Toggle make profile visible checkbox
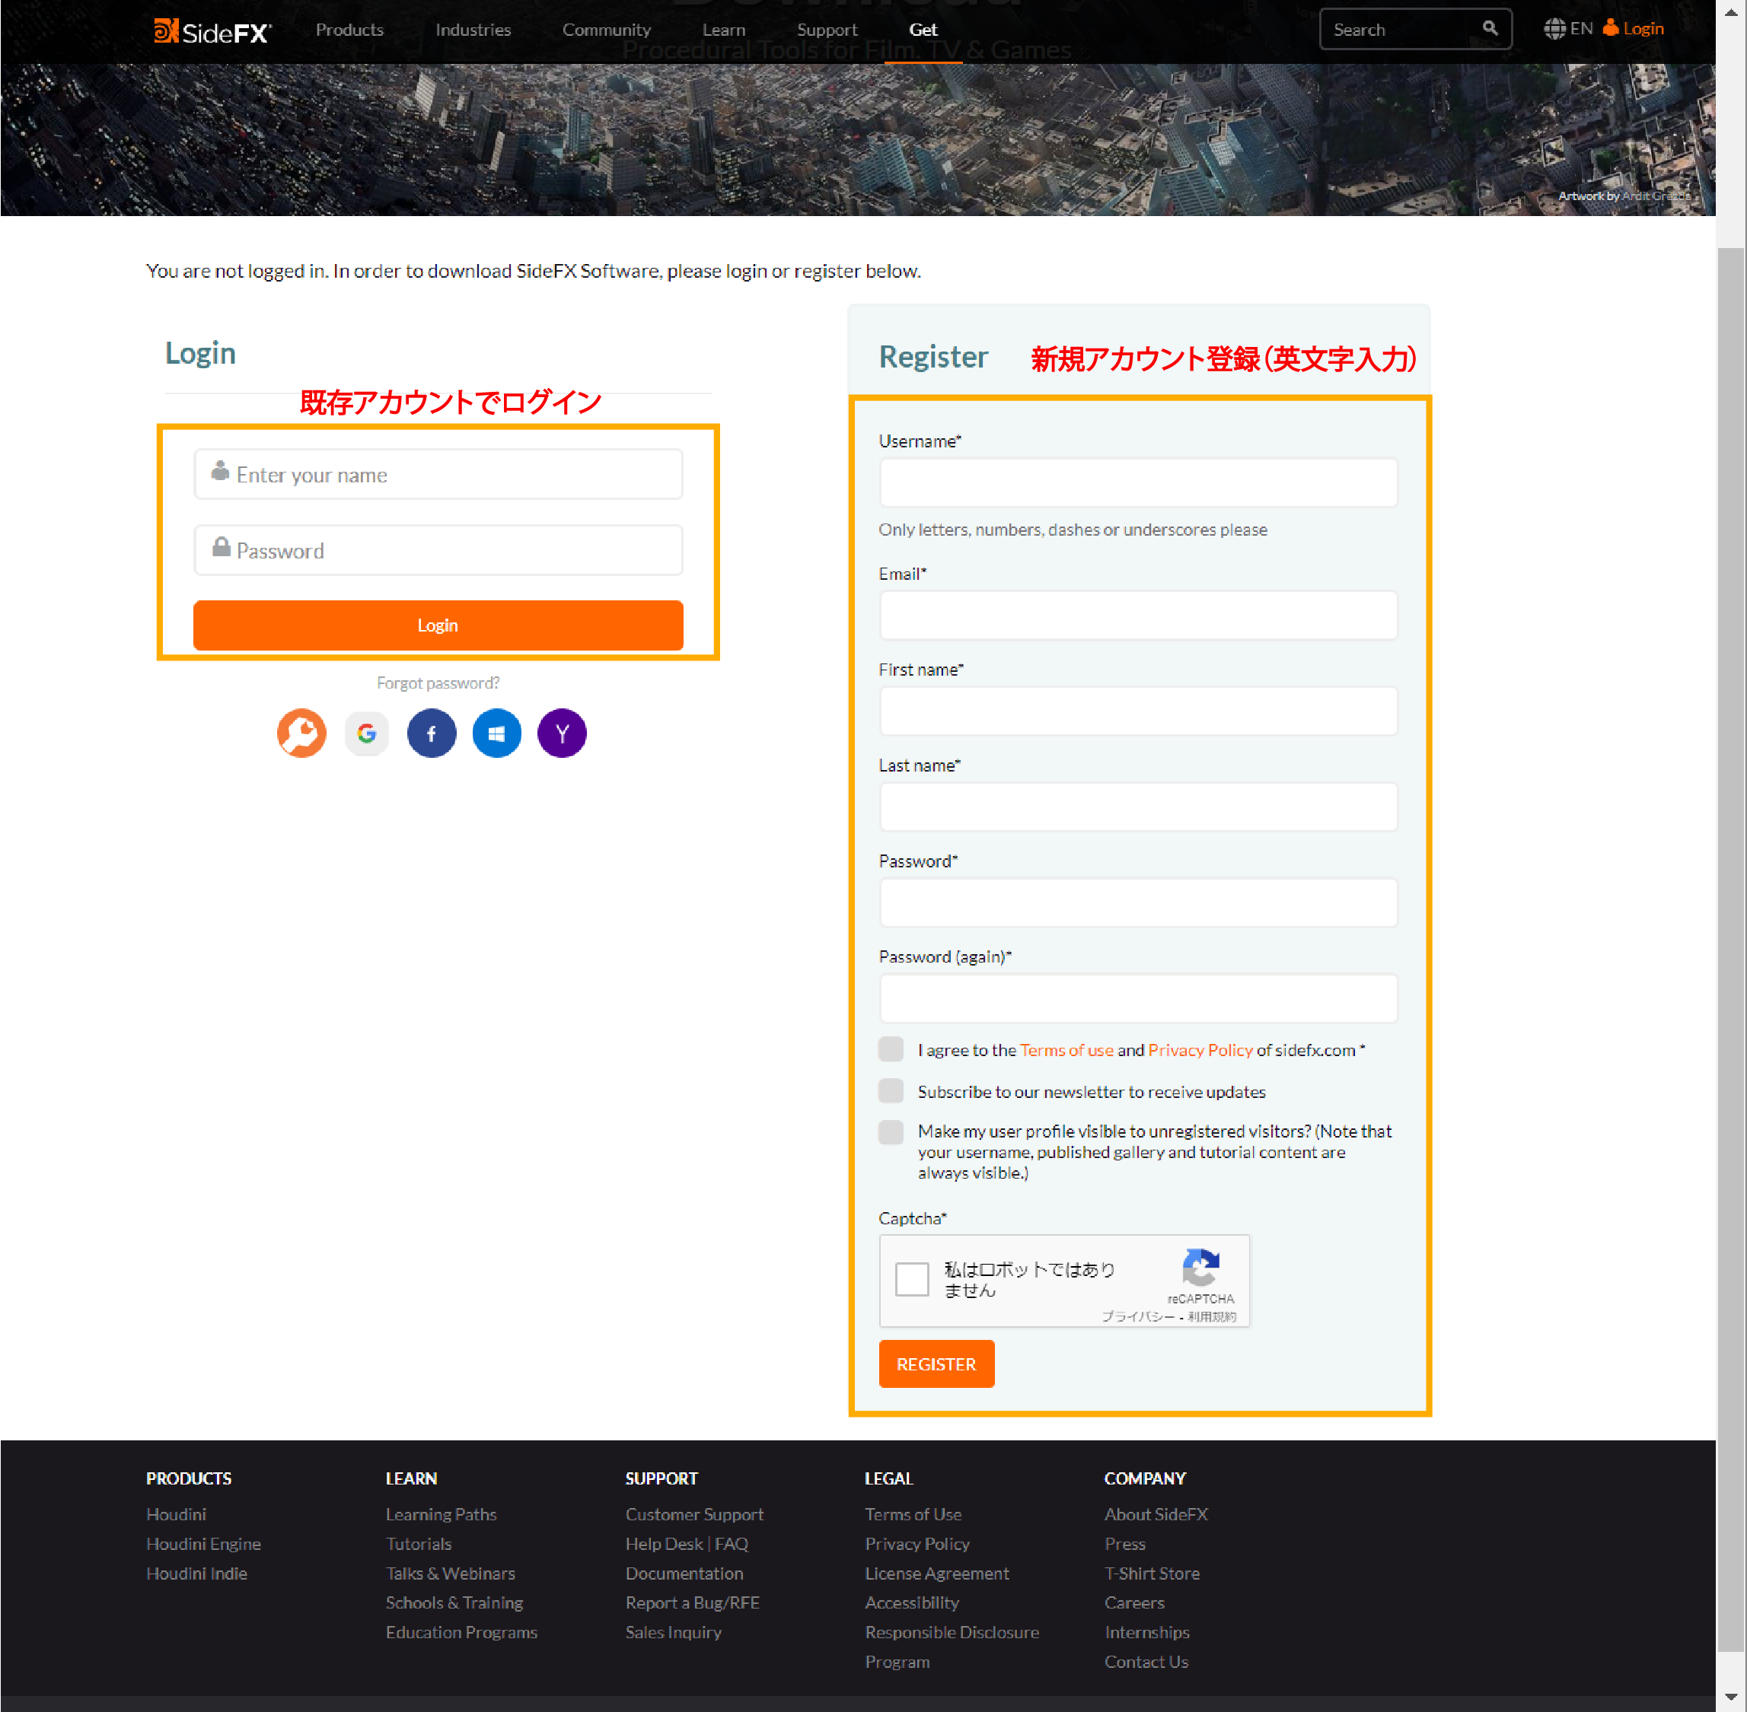 [x=891, y=1132]
